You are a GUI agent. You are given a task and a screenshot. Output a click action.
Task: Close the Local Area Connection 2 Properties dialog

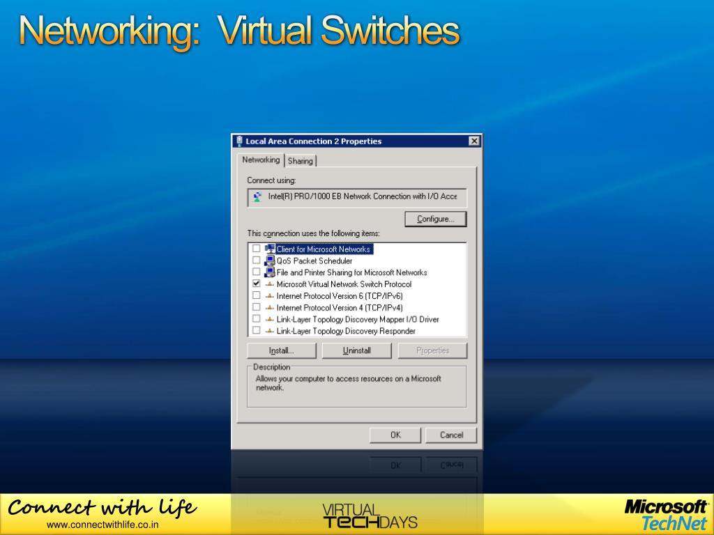tap(474, 141)
